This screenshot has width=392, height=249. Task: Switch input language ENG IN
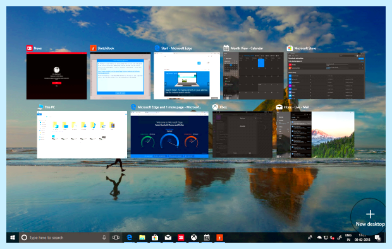pos(348,238)
